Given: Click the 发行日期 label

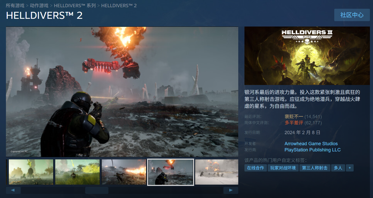Looking at the screenshot, I should click(253, 133).
